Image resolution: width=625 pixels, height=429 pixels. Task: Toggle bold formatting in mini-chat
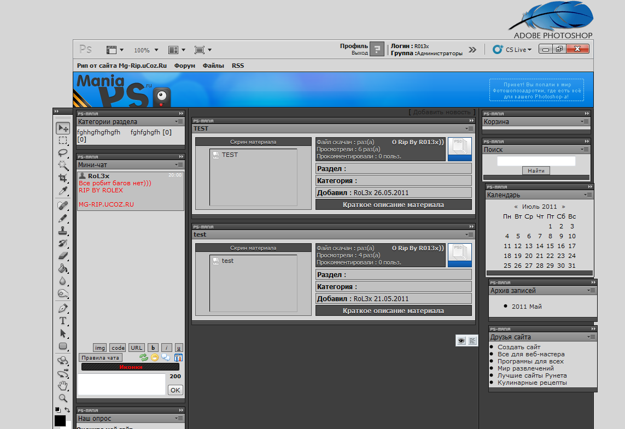(x=153, y=348)
